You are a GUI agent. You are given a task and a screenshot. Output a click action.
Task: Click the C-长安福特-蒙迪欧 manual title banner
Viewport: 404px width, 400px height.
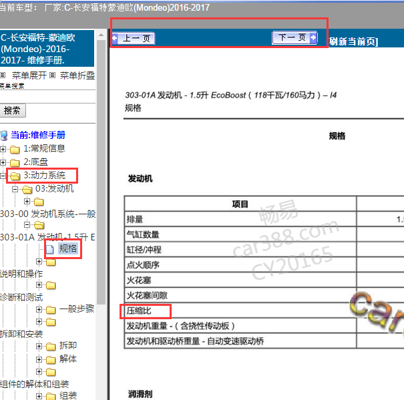tap(47, 49)
